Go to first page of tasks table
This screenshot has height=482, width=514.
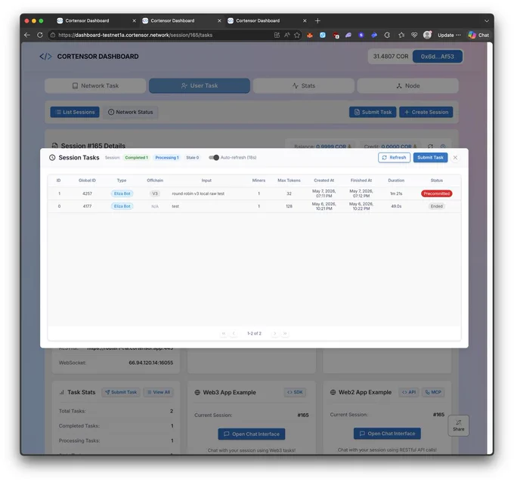tap(224, 333)
